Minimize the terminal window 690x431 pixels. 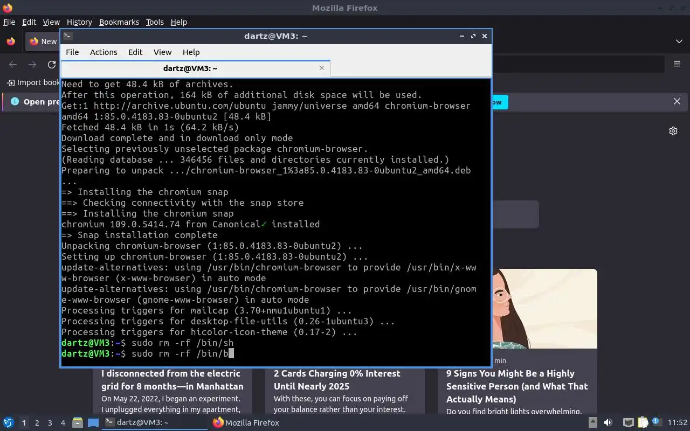pyautogui.click(x=462, y=36)
